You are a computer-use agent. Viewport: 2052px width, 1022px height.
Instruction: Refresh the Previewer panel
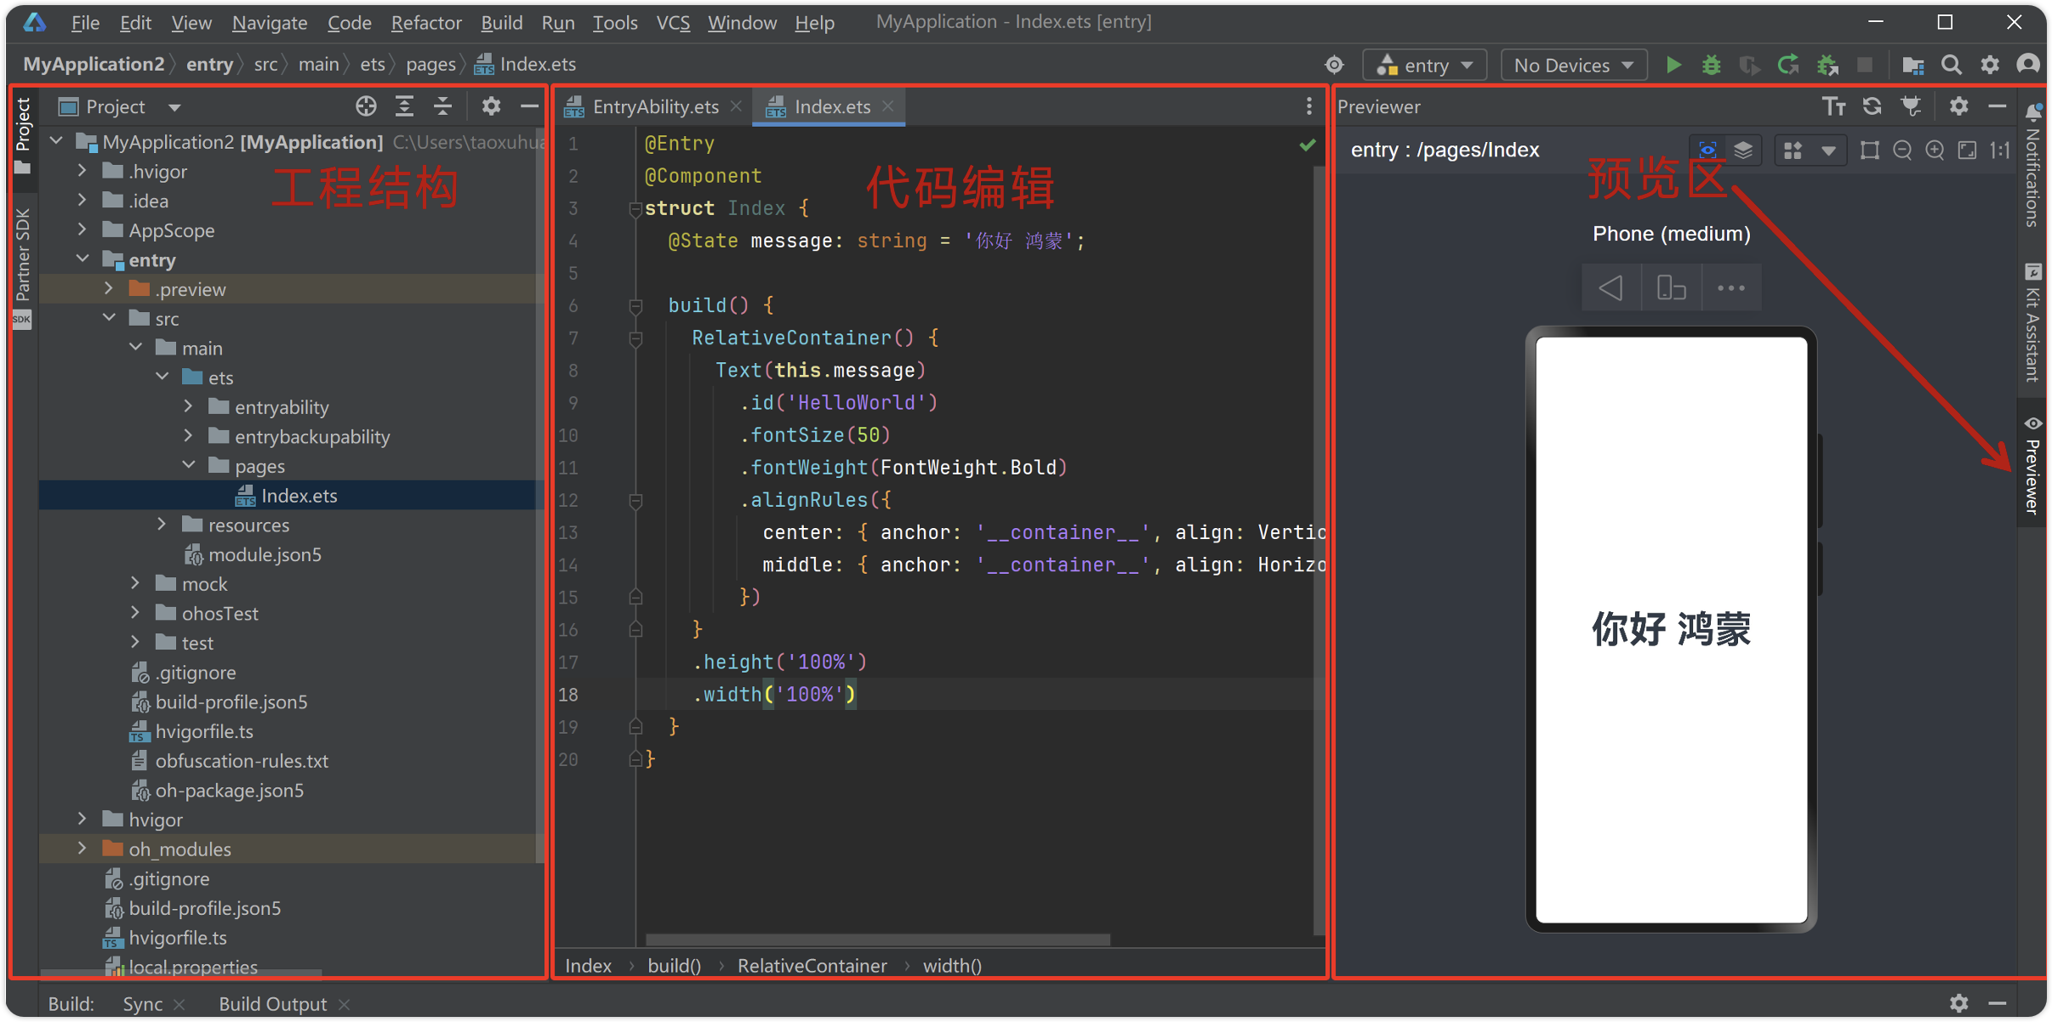click(1872, 106)
